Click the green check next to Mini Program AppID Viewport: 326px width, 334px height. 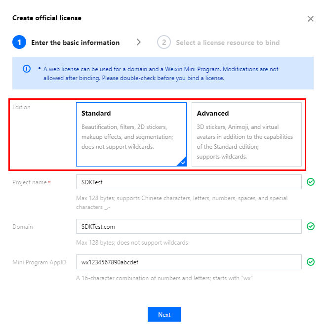pyautogui.click(x=311, y=262)
